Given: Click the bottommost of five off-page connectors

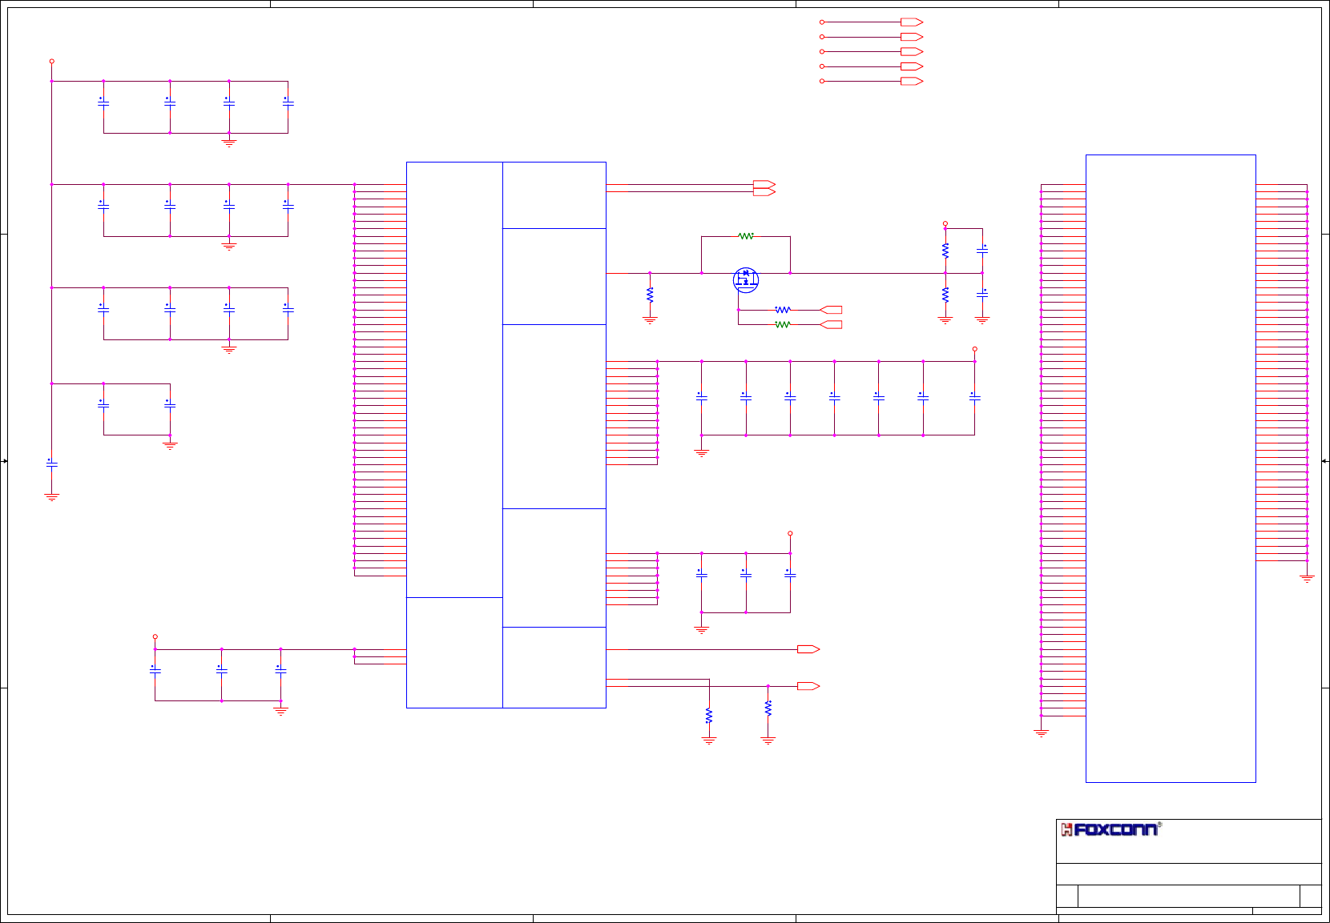Looking at the screenshot, I should point(912,81).
